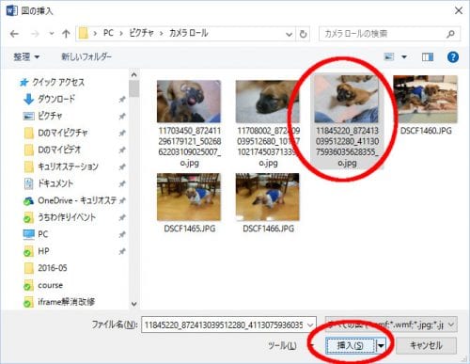Open OneDrive - キュリオステ in sidebar

pos(77,200)
